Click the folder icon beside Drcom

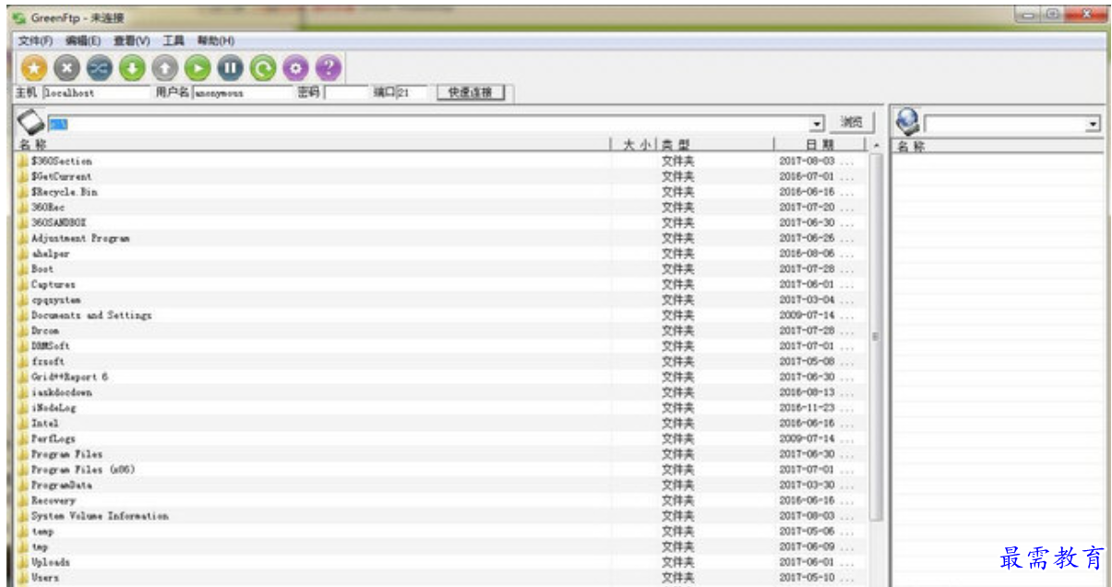tap(23, 330)
